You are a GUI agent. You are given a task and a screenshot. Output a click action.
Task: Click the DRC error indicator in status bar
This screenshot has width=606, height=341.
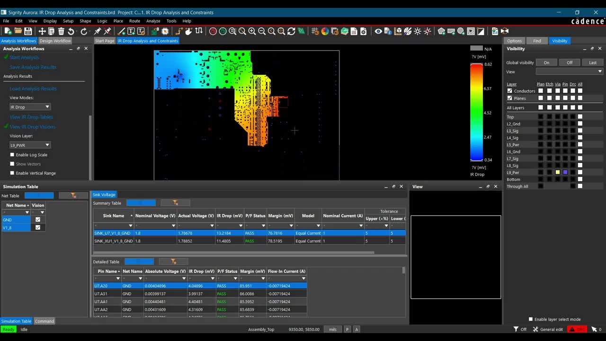[x=577, y=329]
